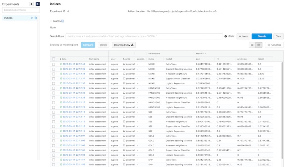Switch to compact list view icon

(x=252, y=45)
